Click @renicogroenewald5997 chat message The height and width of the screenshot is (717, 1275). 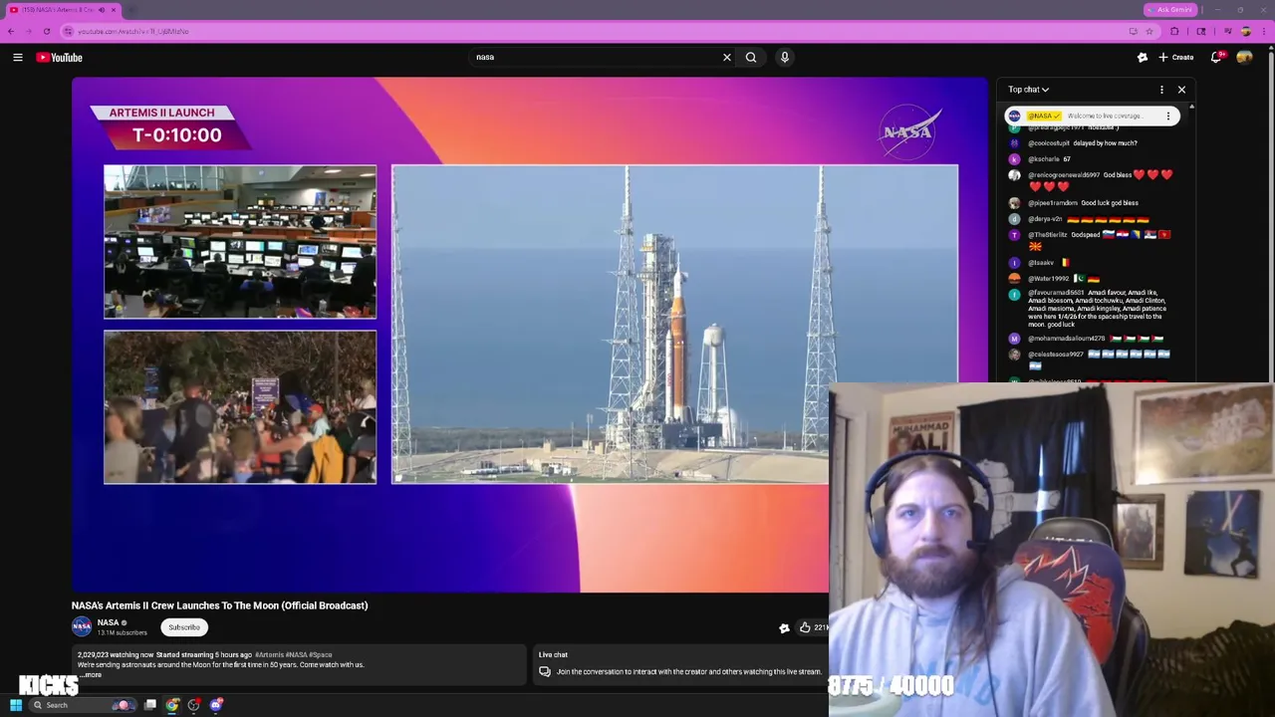click(x=1101, y=180)
